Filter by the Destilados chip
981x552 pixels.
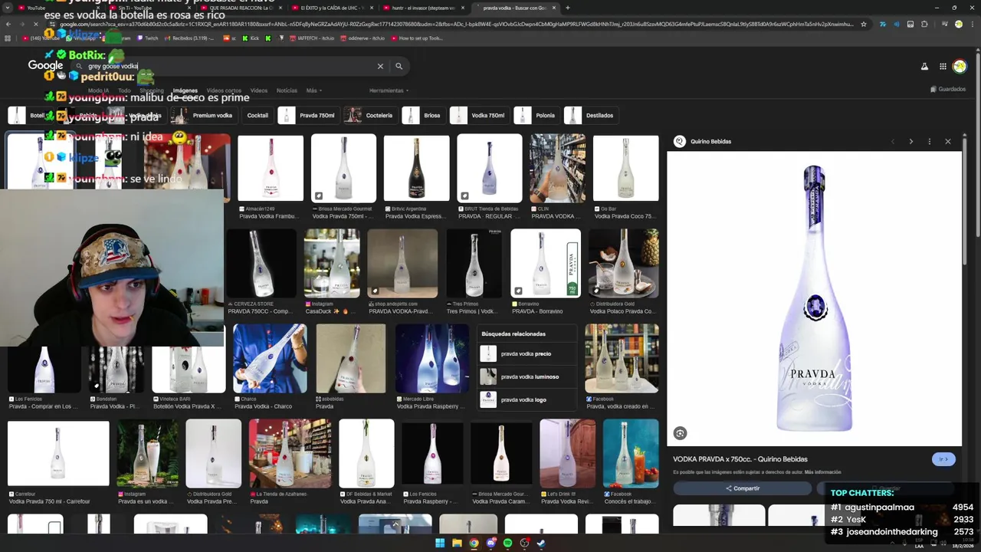pos(590,116)
